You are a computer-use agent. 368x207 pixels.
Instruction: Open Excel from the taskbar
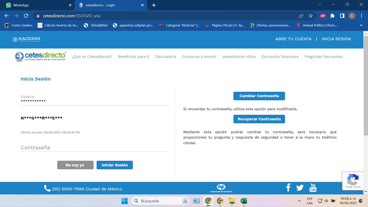click(x=243, y=201)
